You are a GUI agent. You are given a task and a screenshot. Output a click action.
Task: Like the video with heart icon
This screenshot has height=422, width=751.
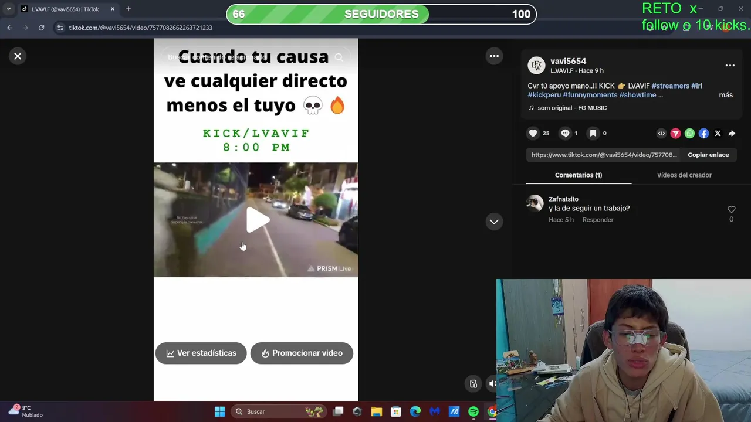click(533, 133)
